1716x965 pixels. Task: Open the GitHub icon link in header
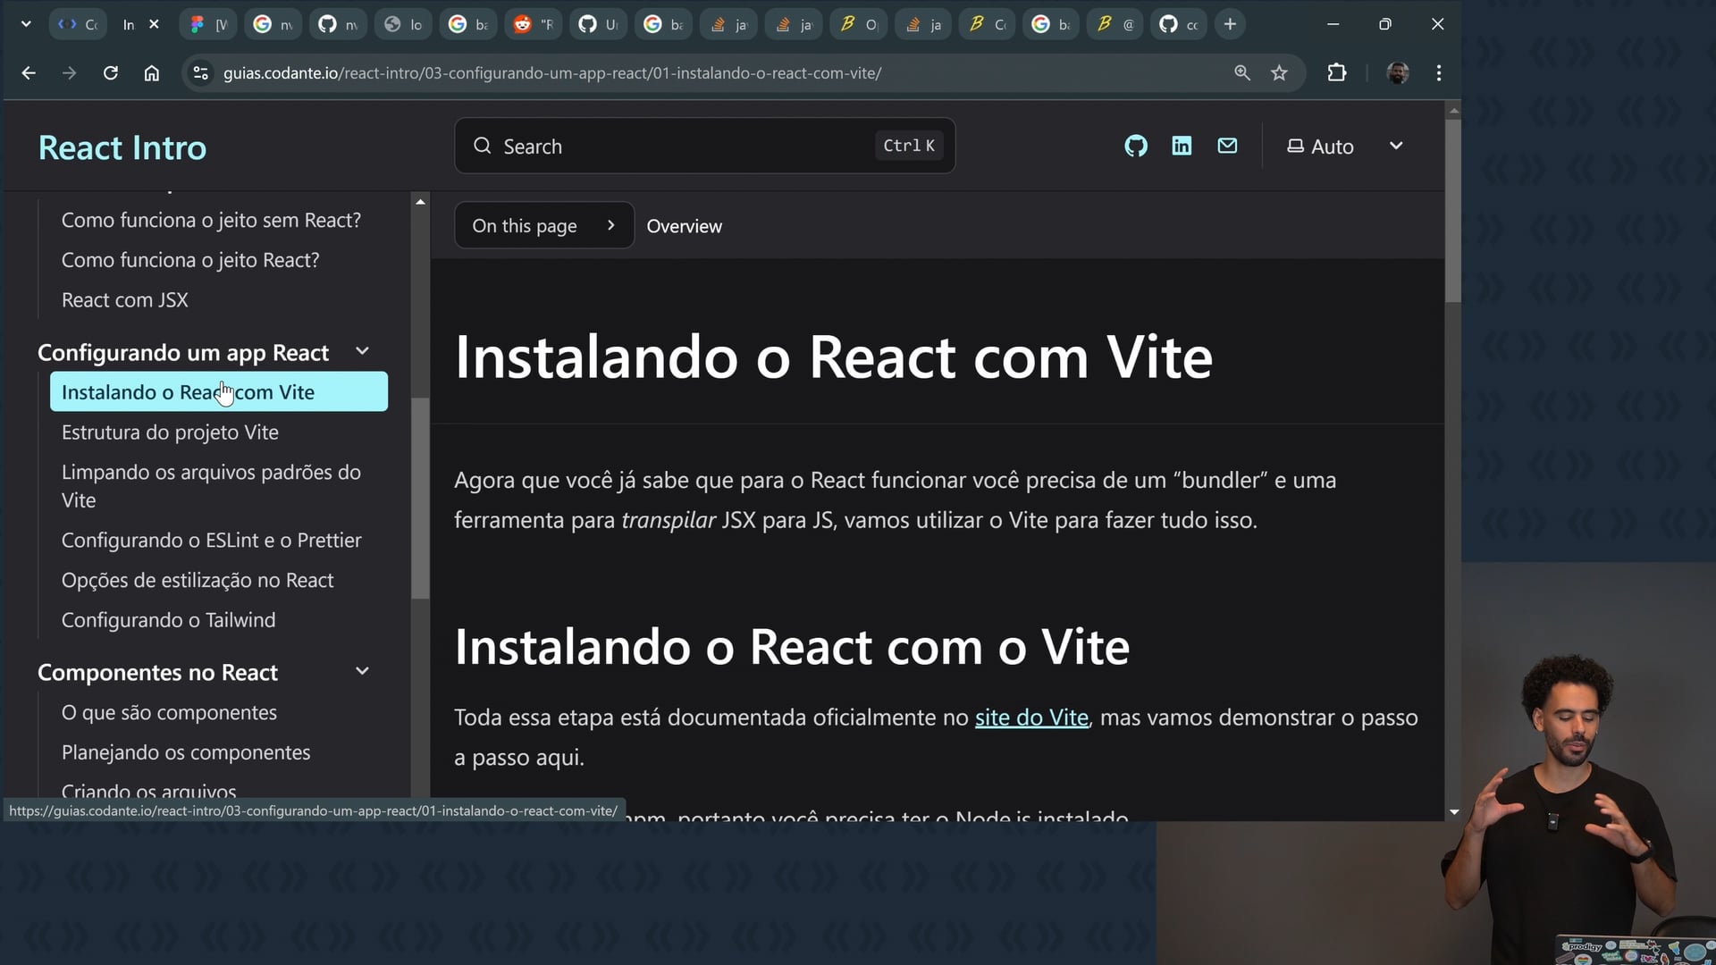[1135, 146]
